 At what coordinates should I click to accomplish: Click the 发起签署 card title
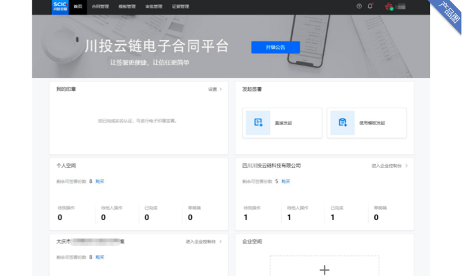tap(252, 89)
